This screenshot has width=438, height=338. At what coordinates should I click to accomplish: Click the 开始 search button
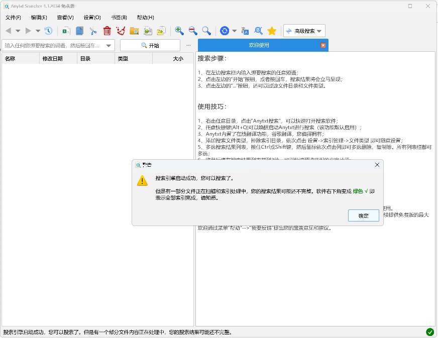click(150, 45)
